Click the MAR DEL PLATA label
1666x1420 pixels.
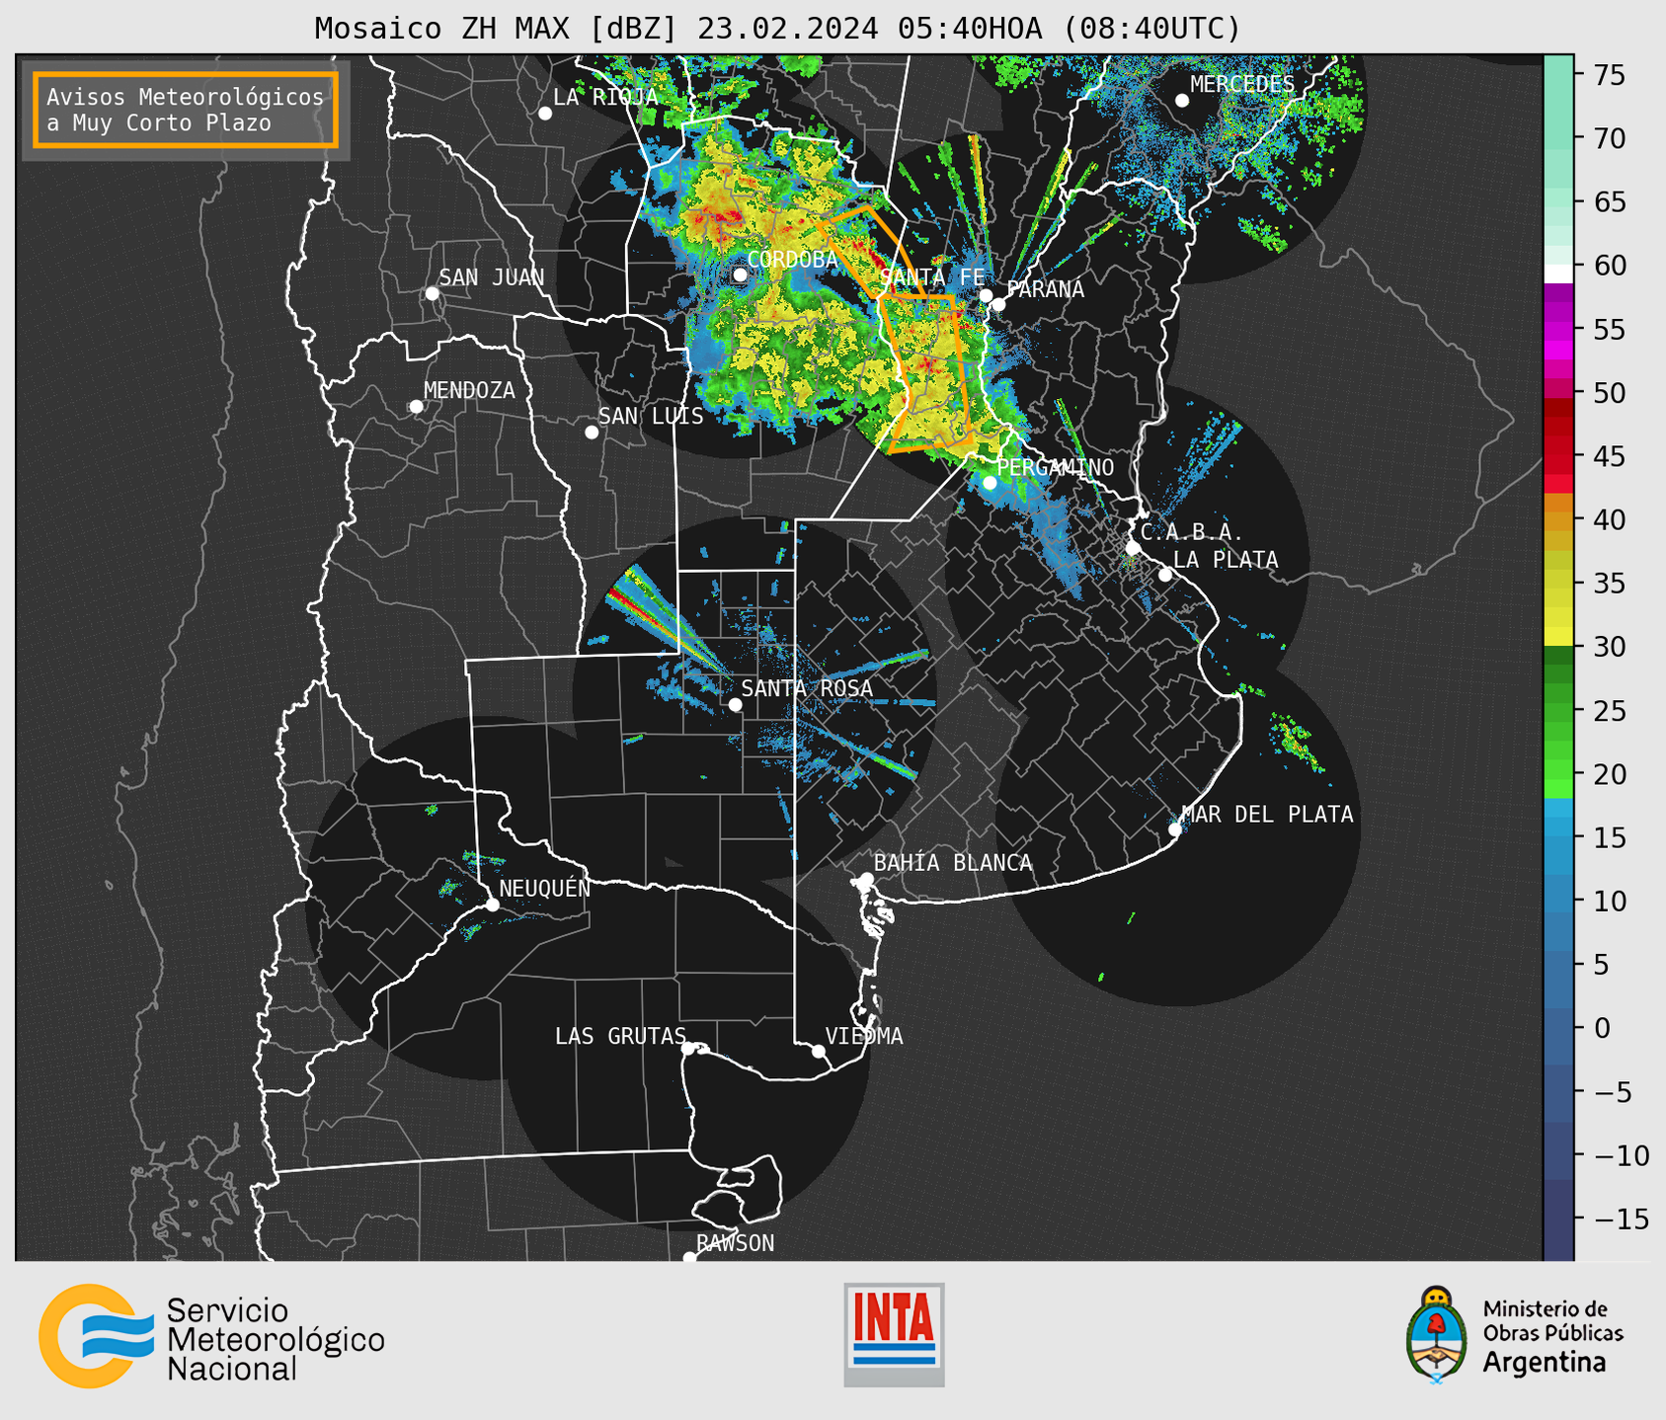tap(1267, 814)
